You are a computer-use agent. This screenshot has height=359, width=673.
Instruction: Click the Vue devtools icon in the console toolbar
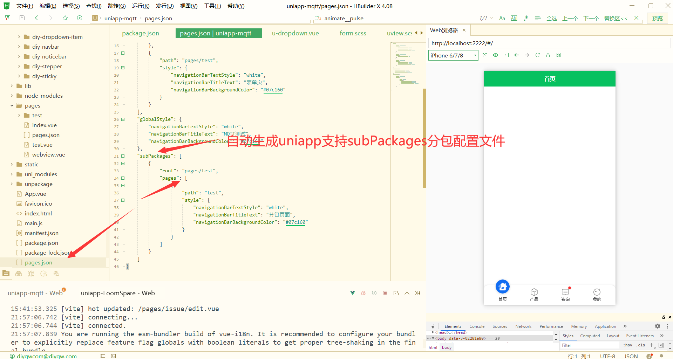pyautogui.click(x=353, y=293)
